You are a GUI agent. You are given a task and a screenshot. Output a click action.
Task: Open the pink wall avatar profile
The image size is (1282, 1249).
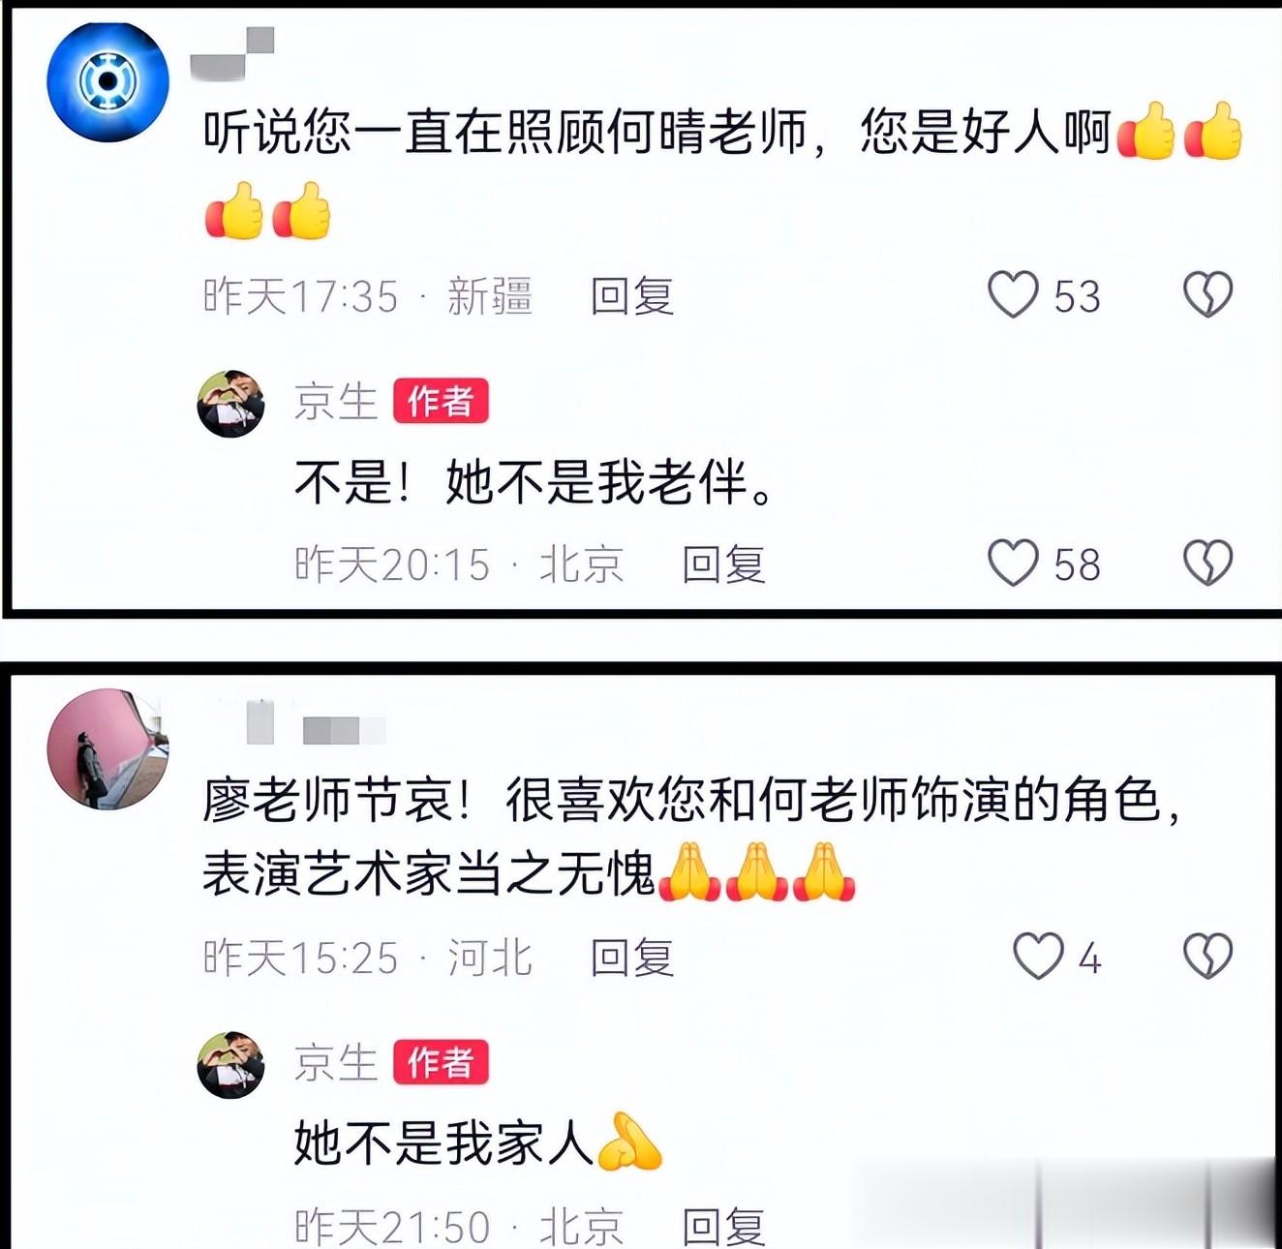107,748
